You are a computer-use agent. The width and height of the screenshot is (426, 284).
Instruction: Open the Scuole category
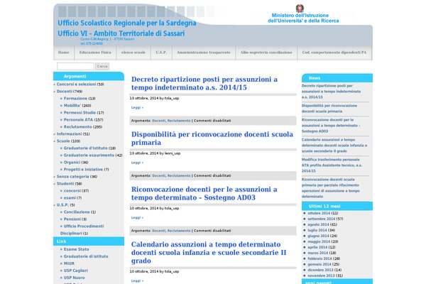(63, 141)
